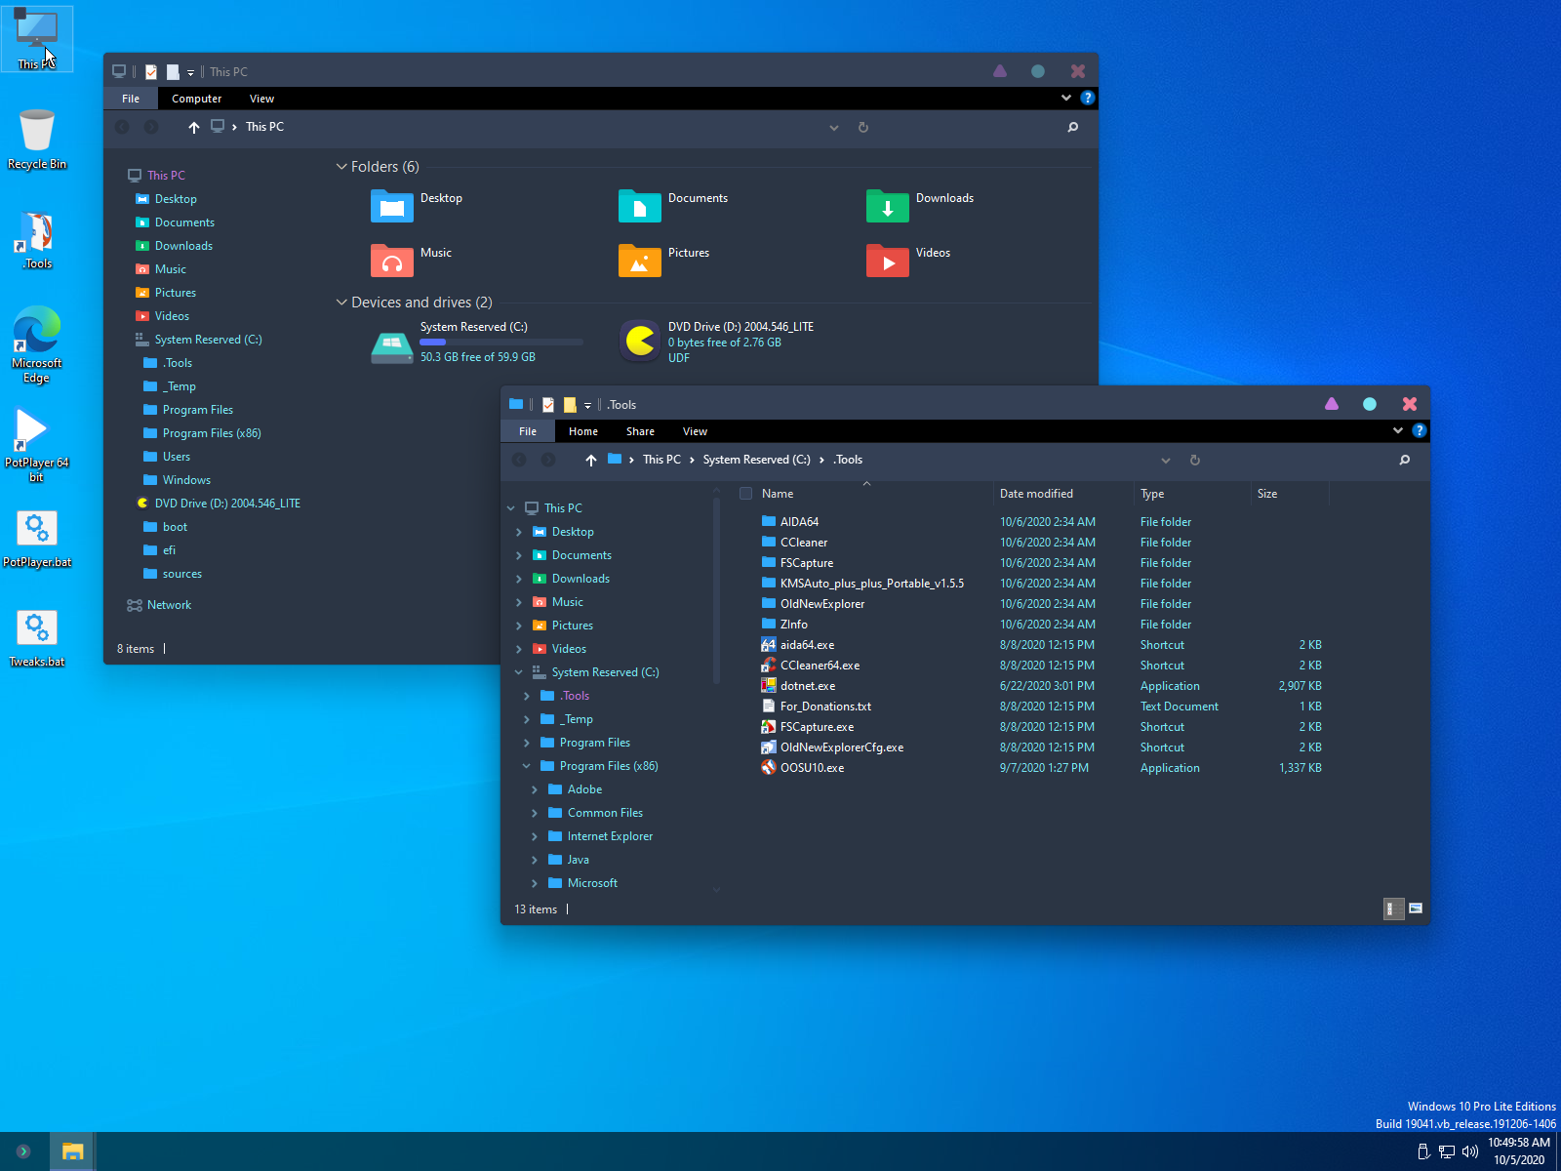Open the View tab in This PC window
The height and width of the screenshot is (1171, 1561).
pos(261,98)
